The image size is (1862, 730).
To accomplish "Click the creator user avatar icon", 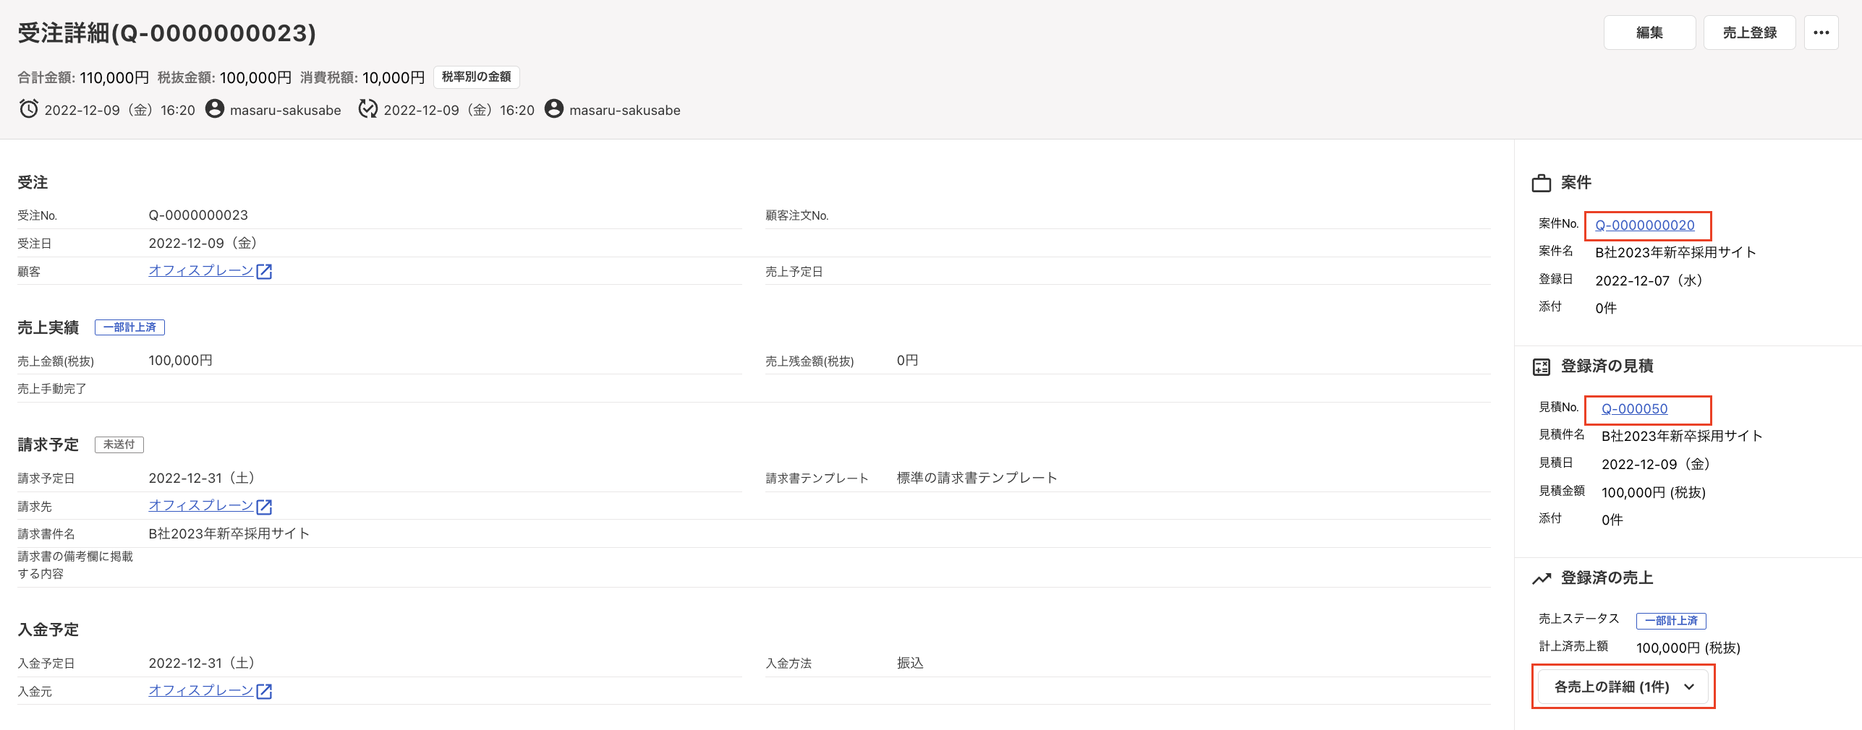I will point(214,109).
